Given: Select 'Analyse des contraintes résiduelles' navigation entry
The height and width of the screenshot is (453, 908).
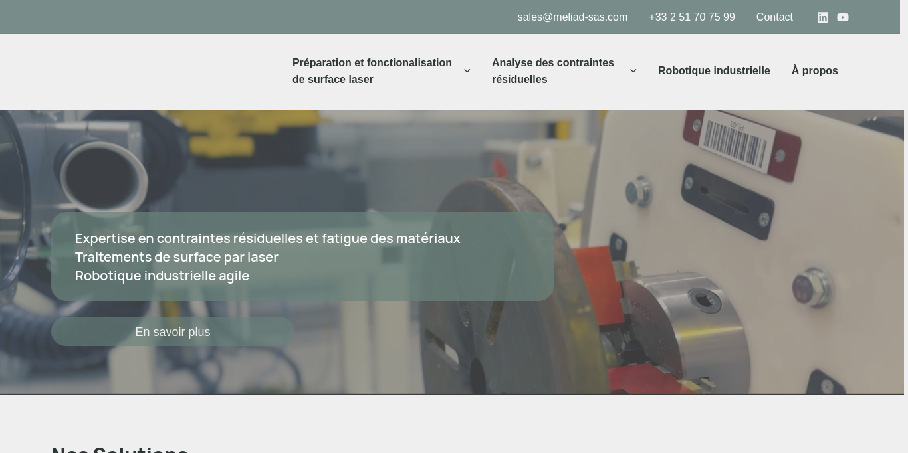Looking at the screenshot, I should point(553,71).
